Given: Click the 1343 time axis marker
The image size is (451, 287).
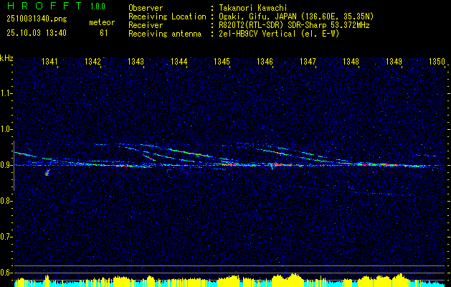Looking at the screenshot, I should click(136, 61).
